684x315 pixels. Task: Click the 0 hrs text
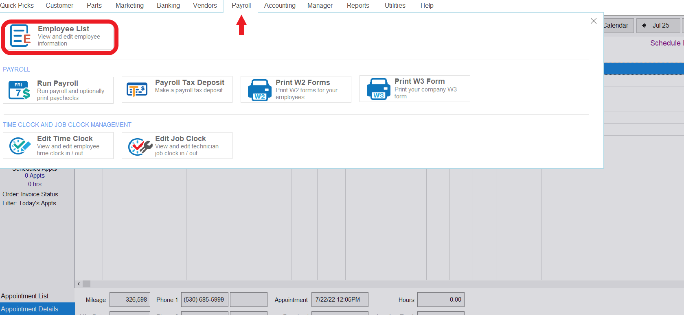pos(35,184)
